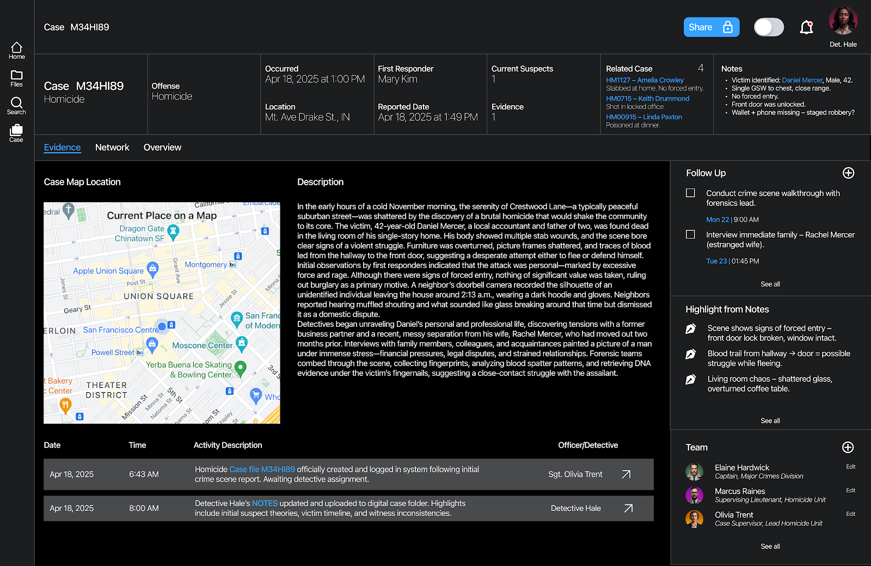Viewport: 871px width, 566px height.
Task: Click the notification bell icon
Action: pyautogui.click(x=806, y=27)
